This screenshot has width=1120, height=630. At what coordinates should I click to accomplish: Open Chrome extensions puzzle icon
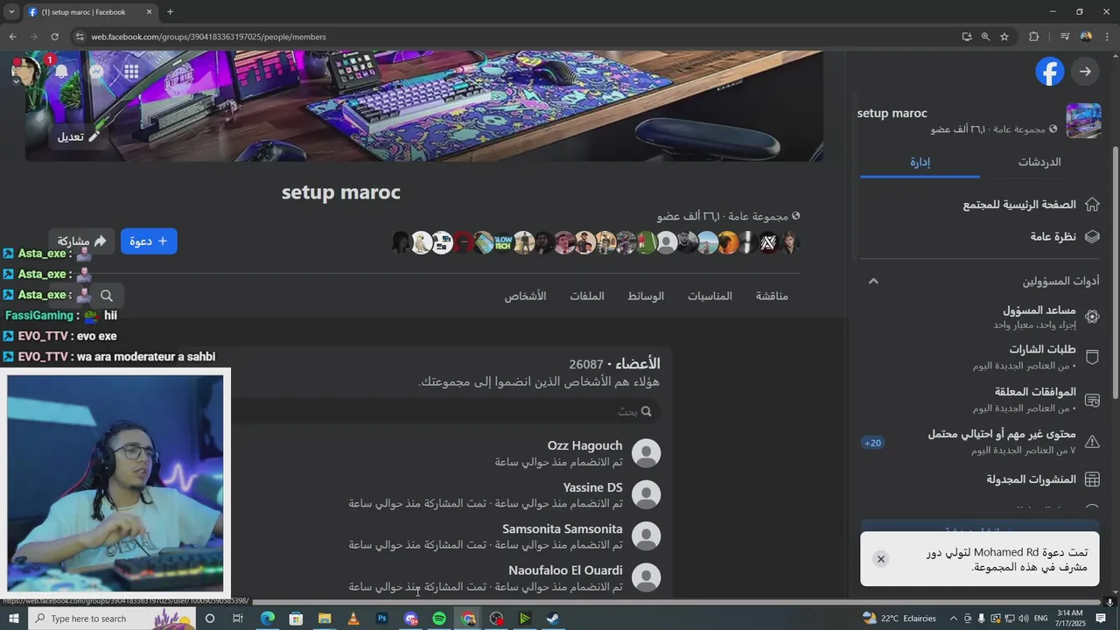click(x=1033, y=37)
